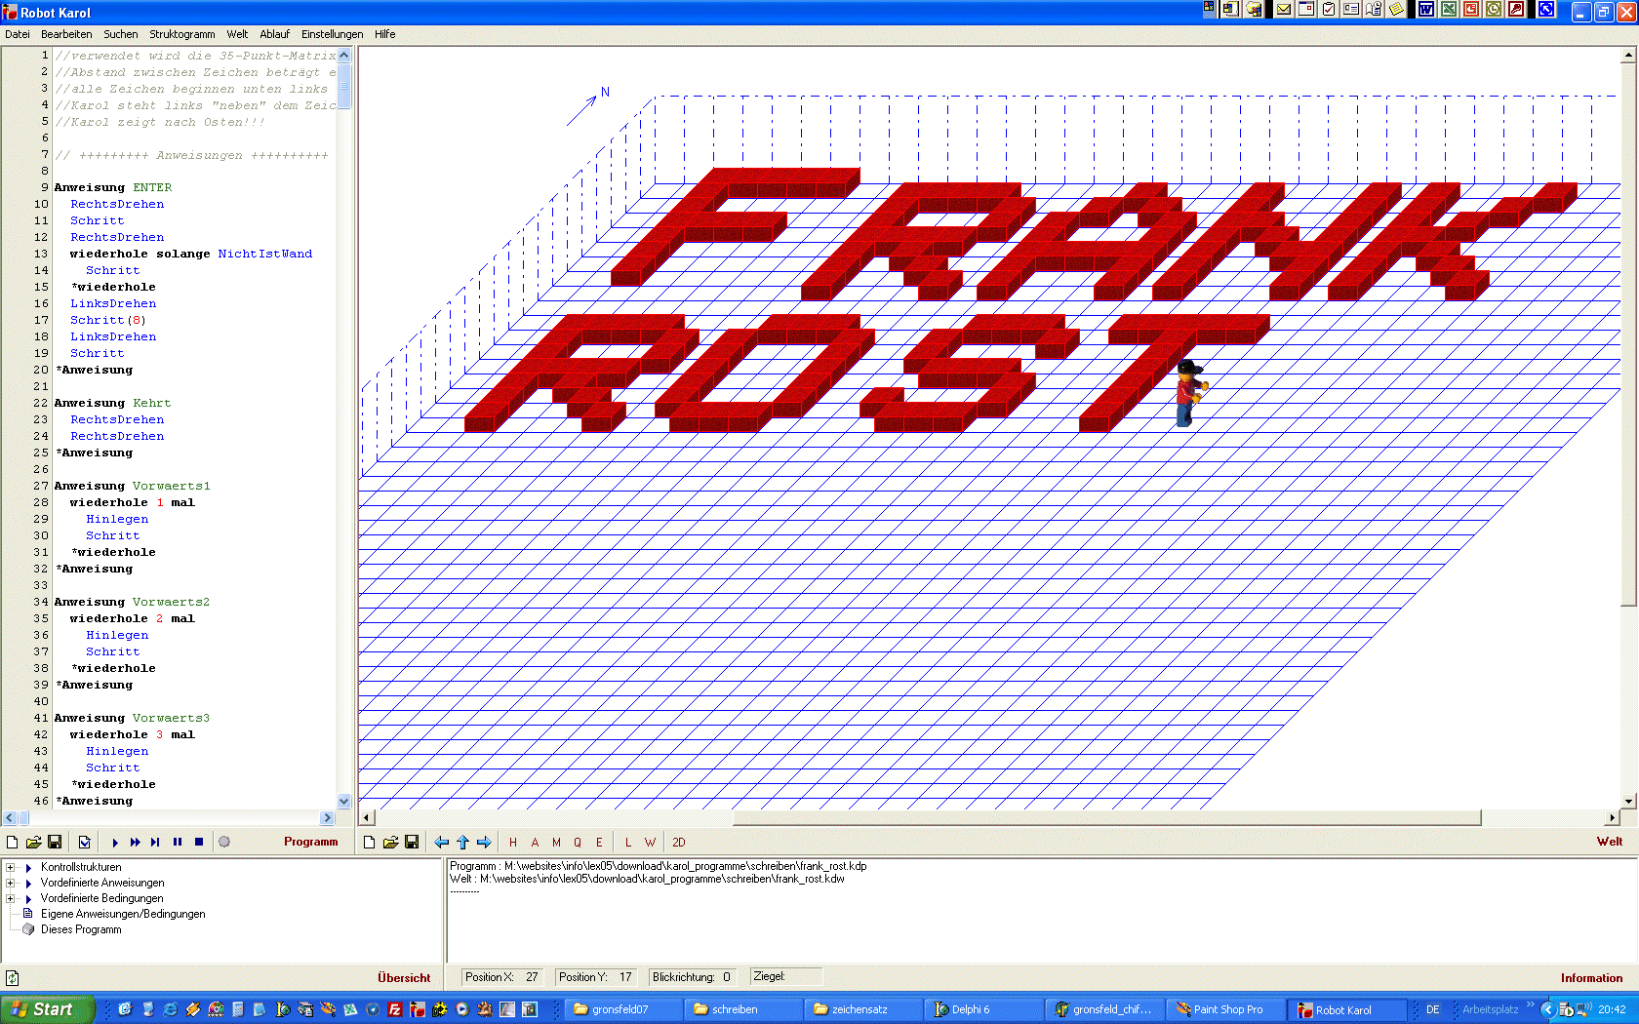The height and width of the screenshot is (1024, 1639).
Task: Move Karol forward with the blue up arrow
Action: (x=462, y=842)
